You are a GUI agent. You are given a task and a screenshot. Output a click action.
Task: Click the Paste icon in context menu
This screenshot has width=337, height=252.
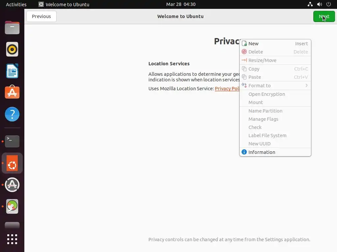[x=244, y=77]
